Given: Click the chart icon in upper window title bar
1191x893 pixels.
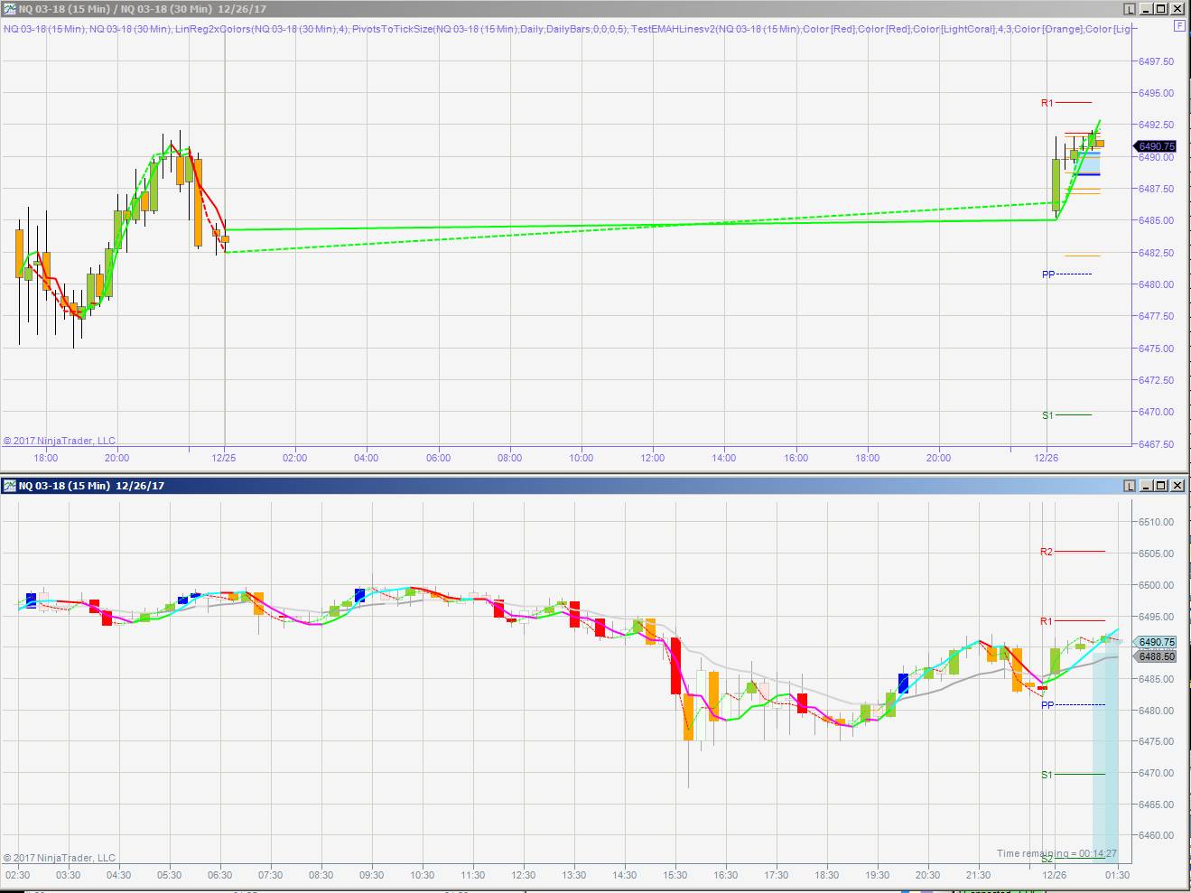Looking at the screenshot, I should (10, 9).
